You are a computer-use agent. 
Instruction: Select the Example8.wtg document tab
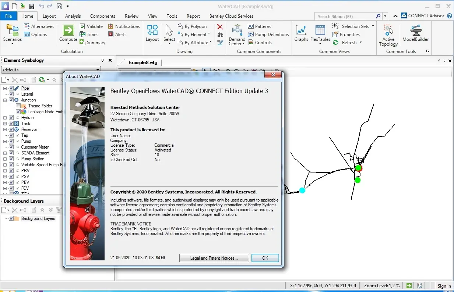tap(142, 63)
